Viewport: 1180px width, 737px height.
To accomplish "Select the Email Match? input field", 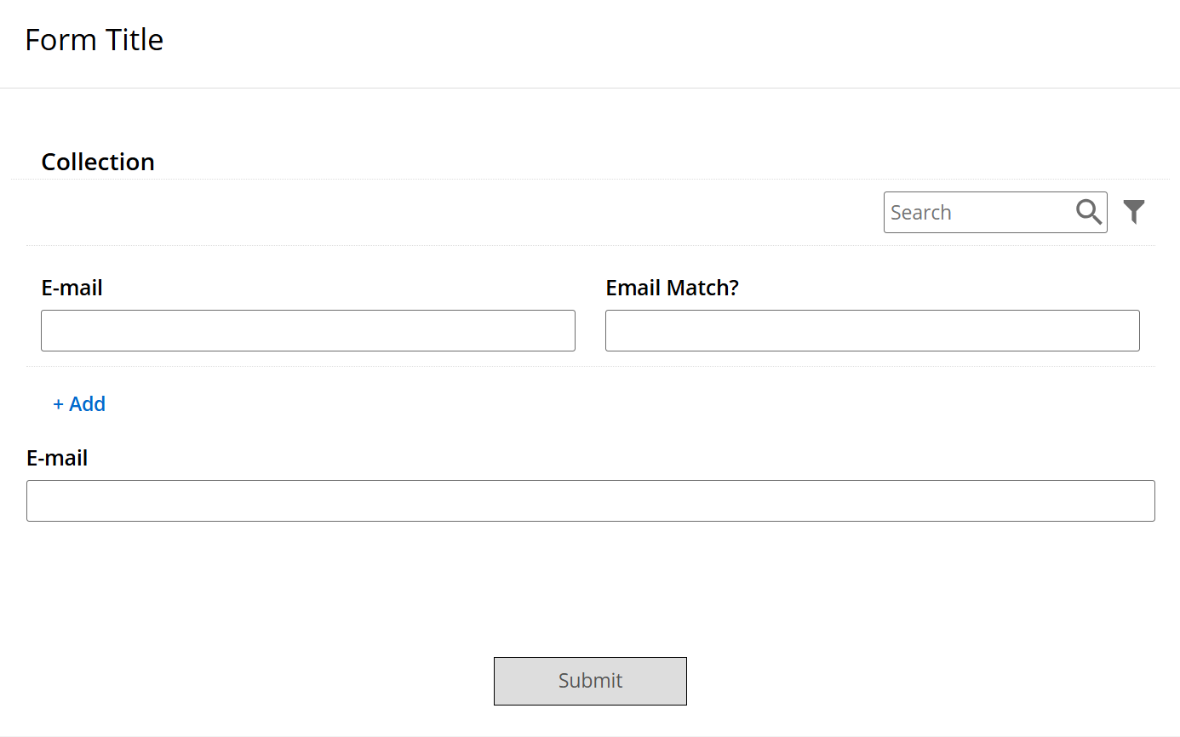I will (x=873, y=330).
